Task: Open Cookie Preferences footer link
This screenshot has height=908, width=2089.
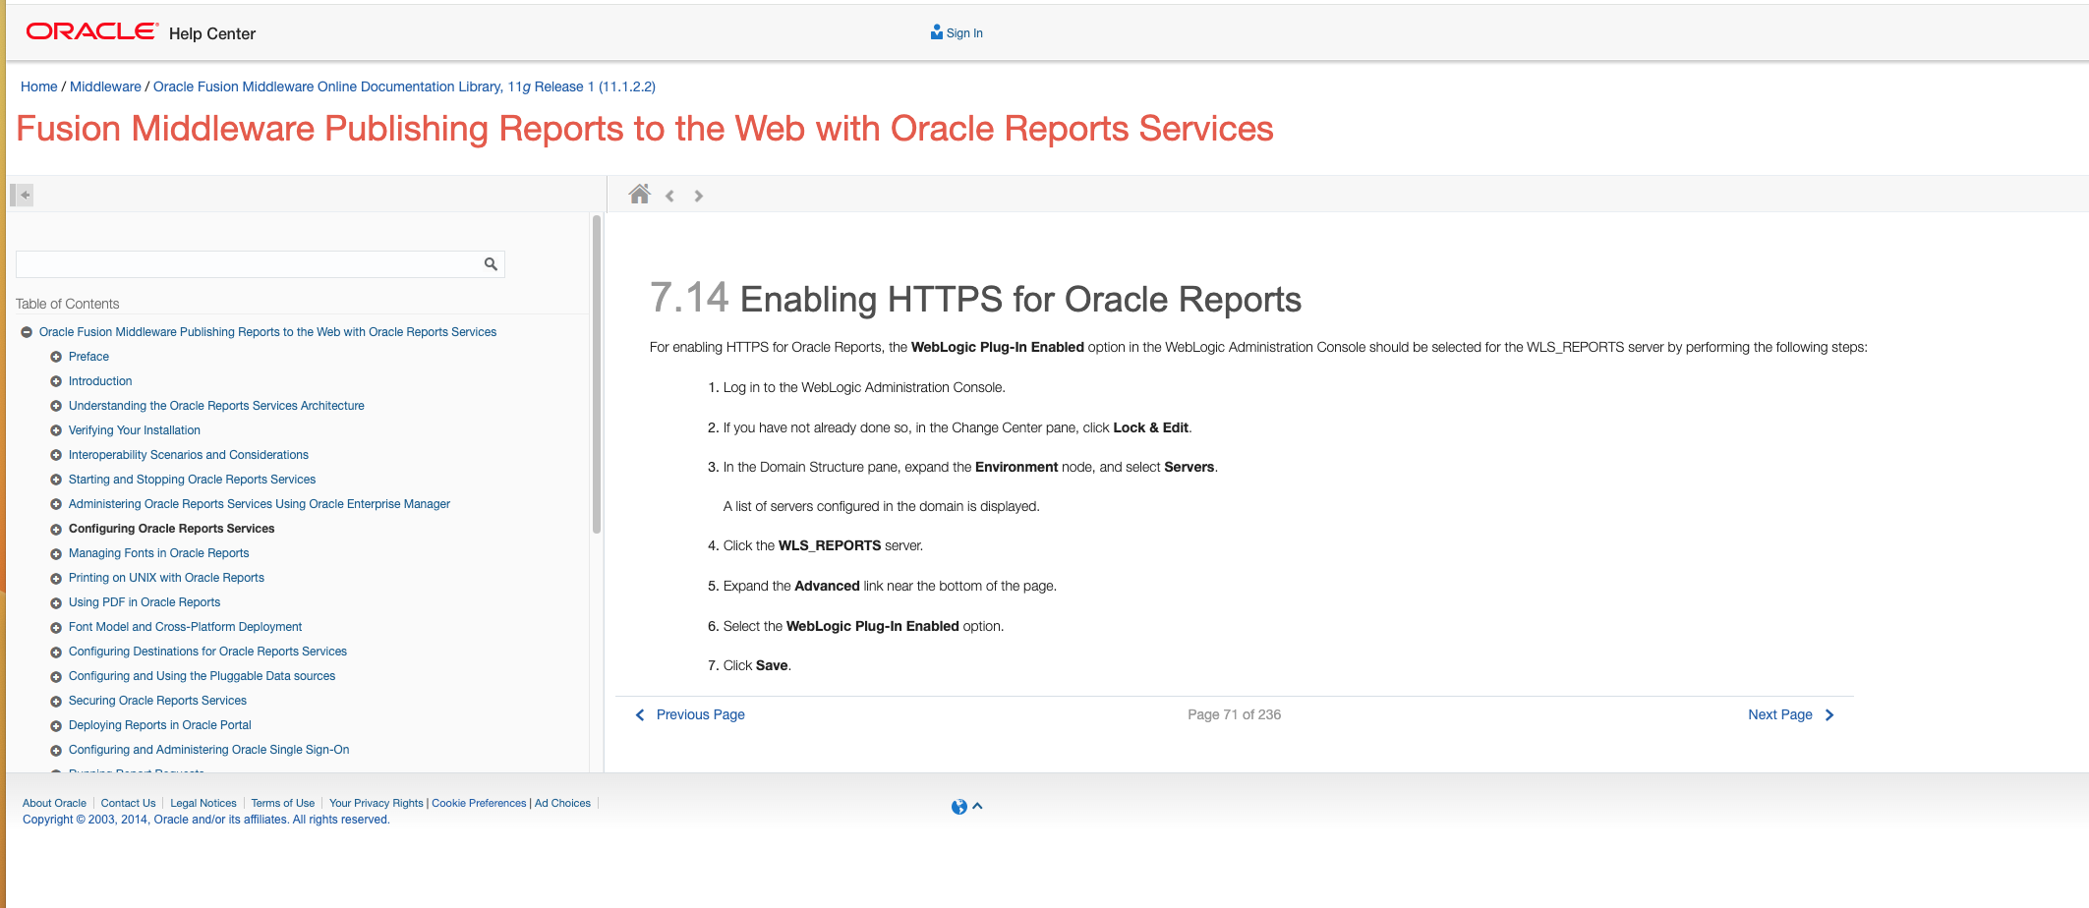Action: point(479,803)
